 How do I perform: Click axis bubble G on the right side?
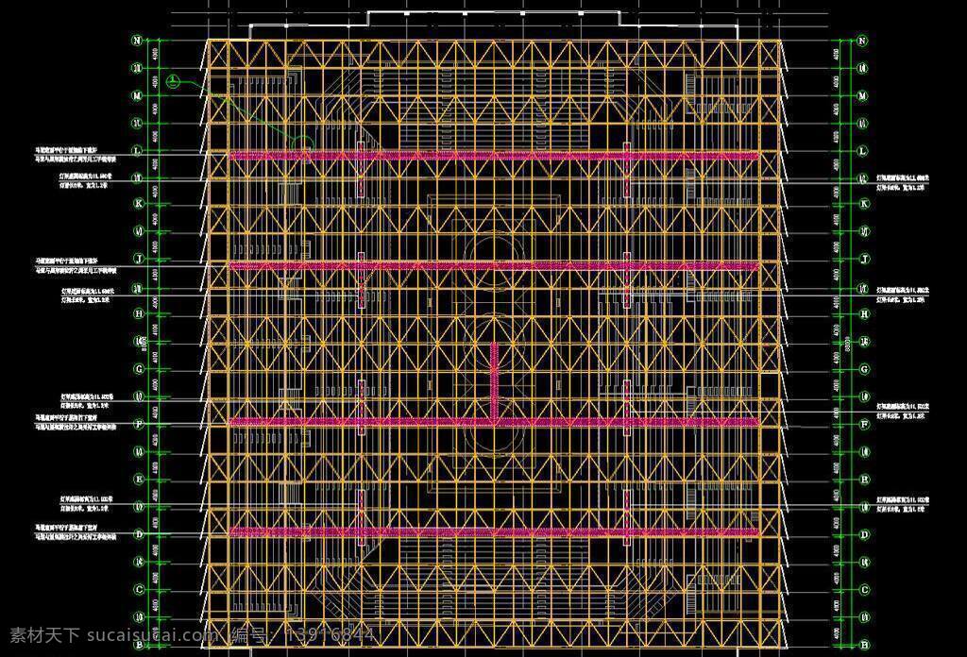point(864,368)
